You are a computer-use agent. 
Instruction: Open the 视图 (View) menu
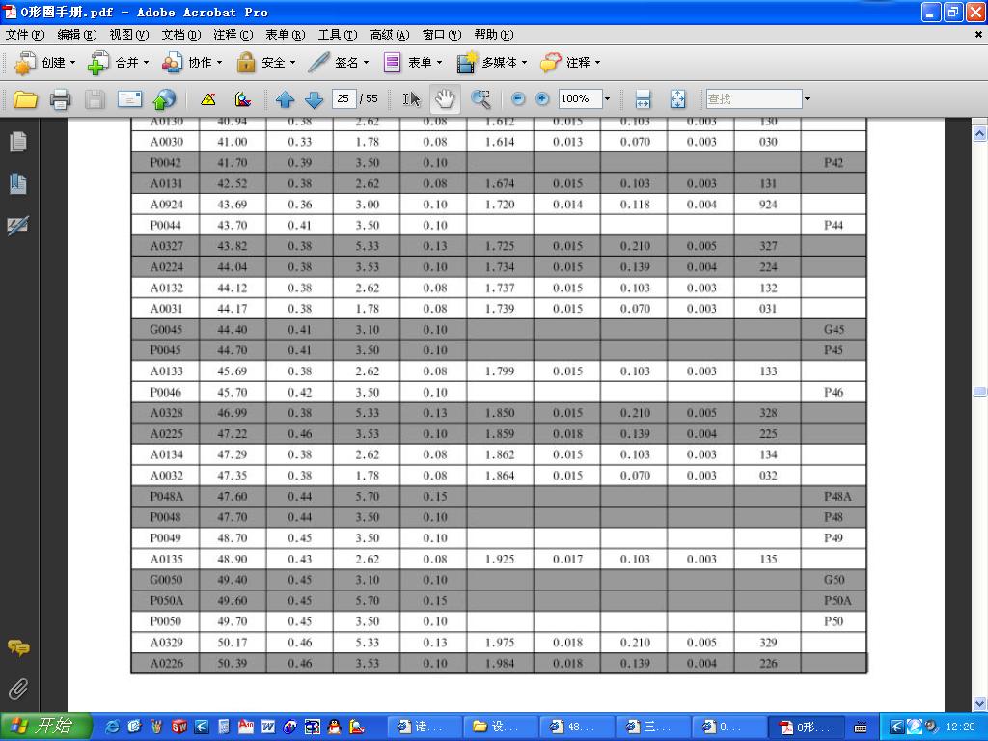click(129, 35)
